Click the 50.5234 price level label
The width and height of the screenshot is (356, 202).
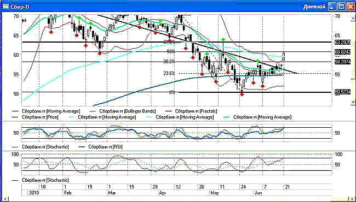pyautogui.click(x=343, y=92)
